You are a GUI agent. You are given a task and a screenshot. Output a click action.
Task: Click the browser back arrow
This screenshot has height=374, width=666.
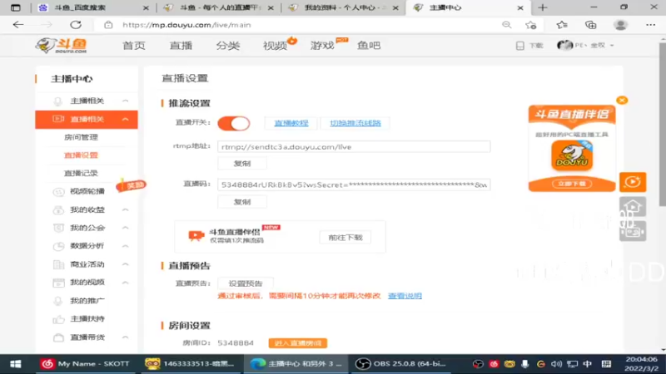click(x=18, y=25)
